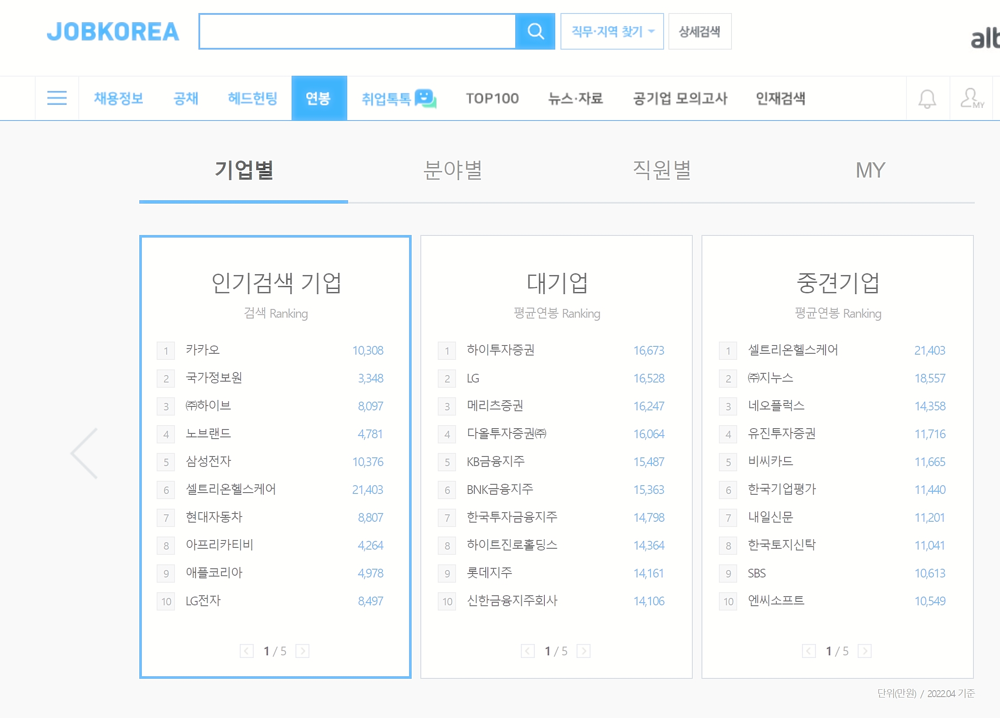Open 내일신문 company entry

click(x=770, y=517)
